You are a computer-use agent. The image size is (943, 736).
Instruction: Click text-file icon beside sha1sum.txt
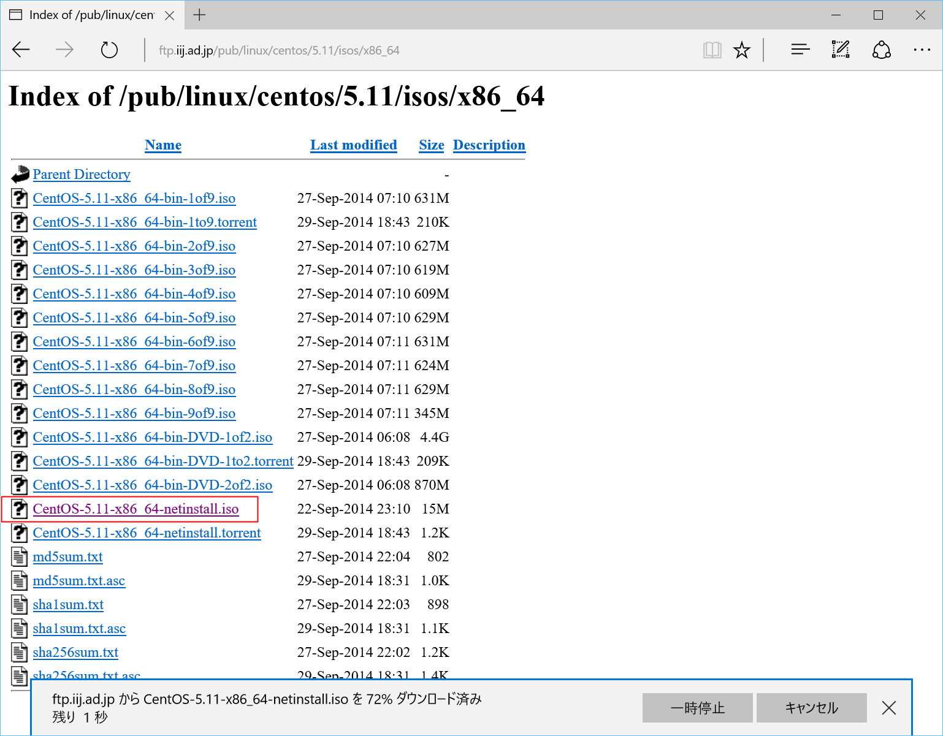coord(20,605)
